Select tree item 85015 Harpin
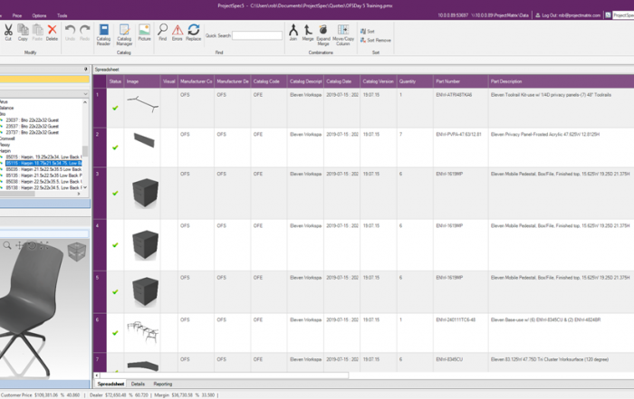This screenshot has width=634, height=399. click(x=43, y=157)
